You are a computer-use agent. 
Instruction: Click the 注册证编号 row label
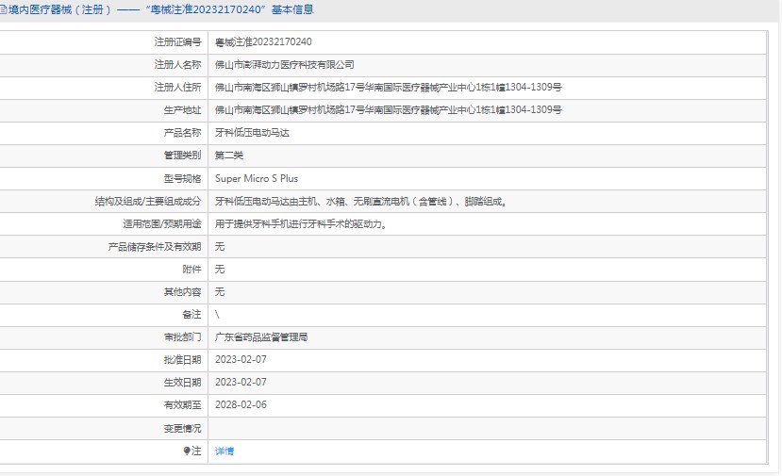[x=177, y=41]
